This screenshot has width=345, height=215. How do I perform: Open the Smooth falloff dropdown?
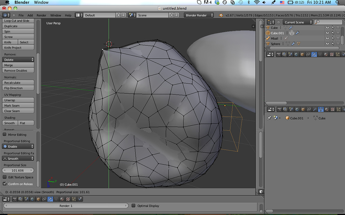[x=18, y=158]
